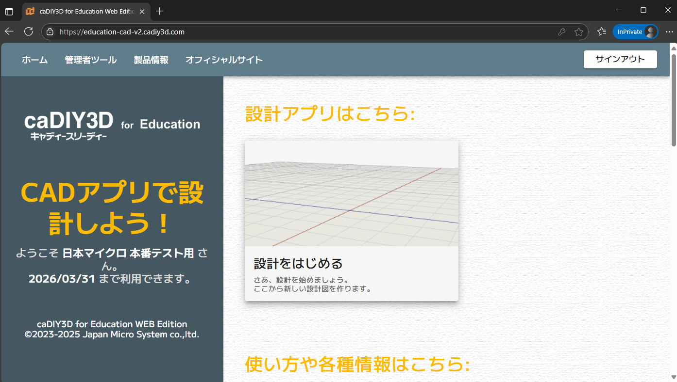Screen dimensions: 677x382
Task: Minimize the browser window
Action: (x=618, y=10)
